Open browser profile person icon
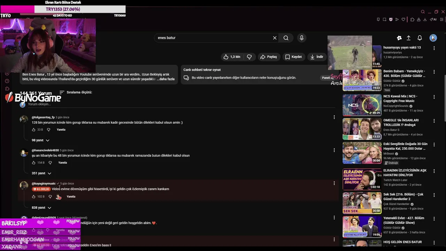This screenshot has height=251, width=446. [x=418, y=20]
